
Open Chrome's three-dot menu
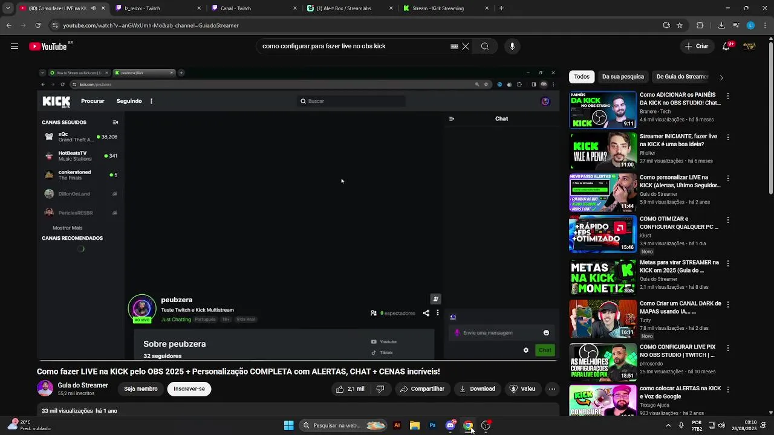point(765,25)
